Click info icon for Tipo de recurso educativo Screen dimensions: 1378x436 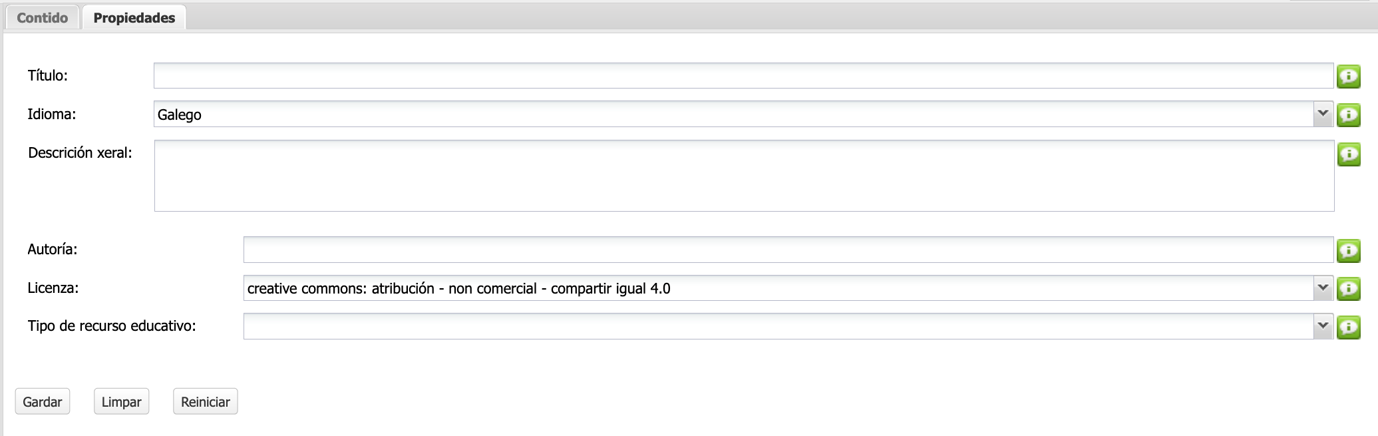tap(1349, 327)
